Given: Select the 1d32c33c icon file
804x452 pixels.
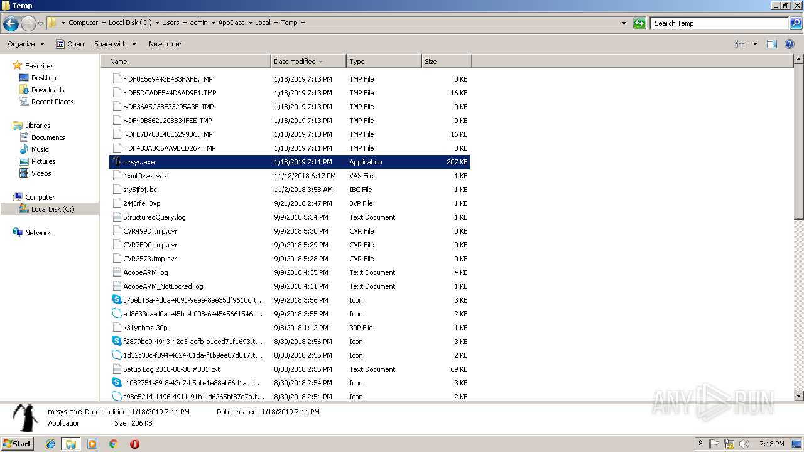Looking at the screenshot, I should [116, 355].
